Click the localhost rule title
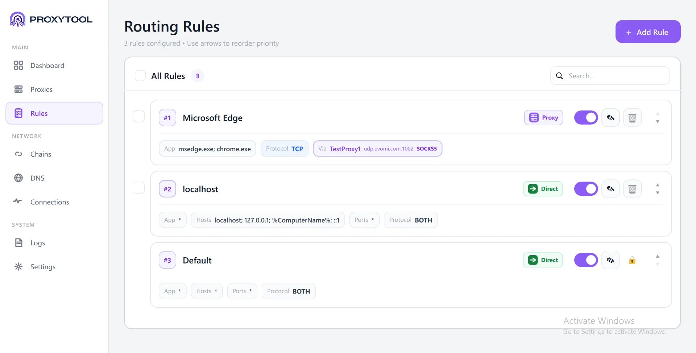 200,189
